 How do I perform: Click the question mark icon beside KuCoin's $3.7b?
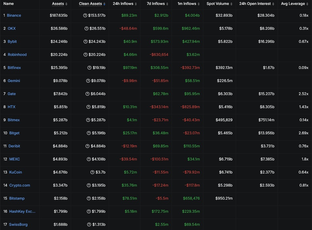tap(92, 172)
